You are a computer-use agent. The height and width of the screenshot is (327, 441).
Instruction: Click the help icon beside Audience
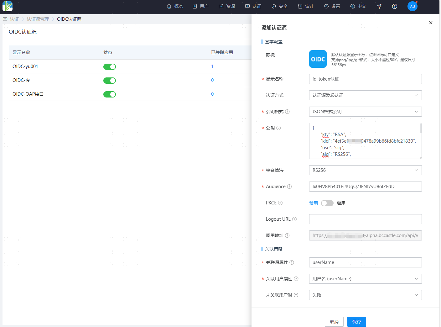289,187
